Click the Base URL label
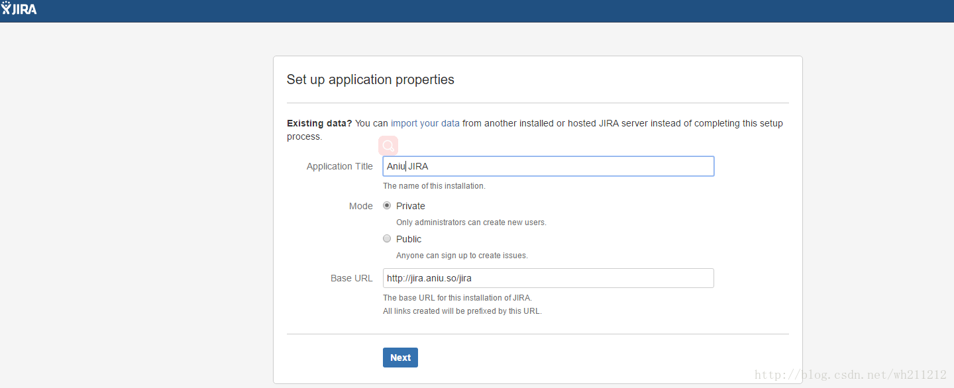The image size is (954, 388). click(x=352, y=278)
